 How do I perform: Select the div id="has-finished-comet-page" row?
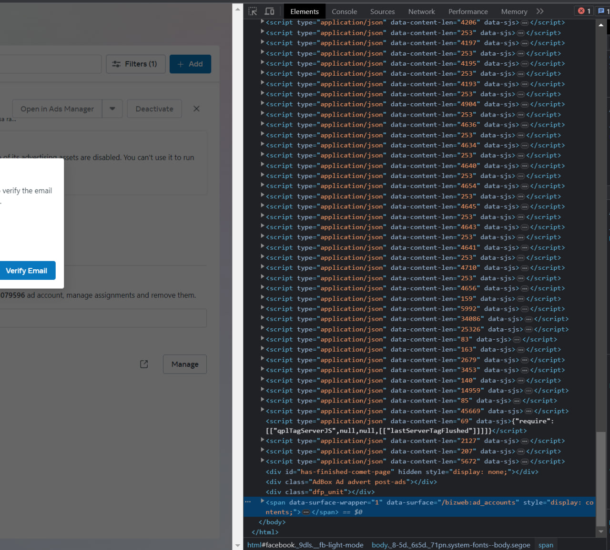point(402,471)
